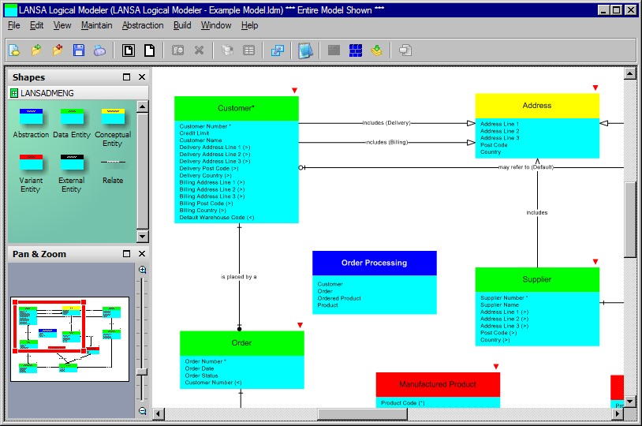642x426 pixels.
Task: Click the greyed table list toolbar icon
Action: pos(248,50)
